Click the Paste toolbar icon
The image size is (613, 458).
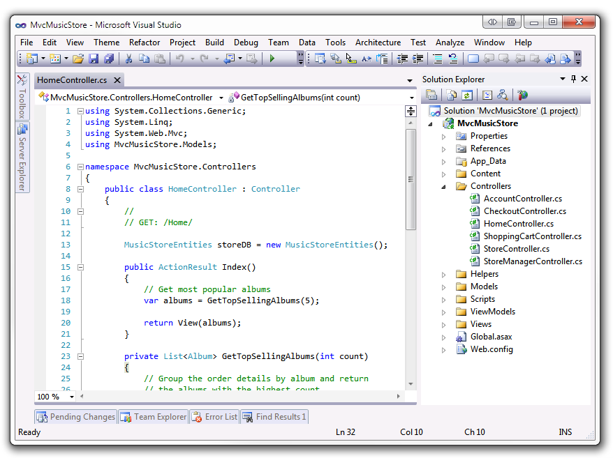160,59
